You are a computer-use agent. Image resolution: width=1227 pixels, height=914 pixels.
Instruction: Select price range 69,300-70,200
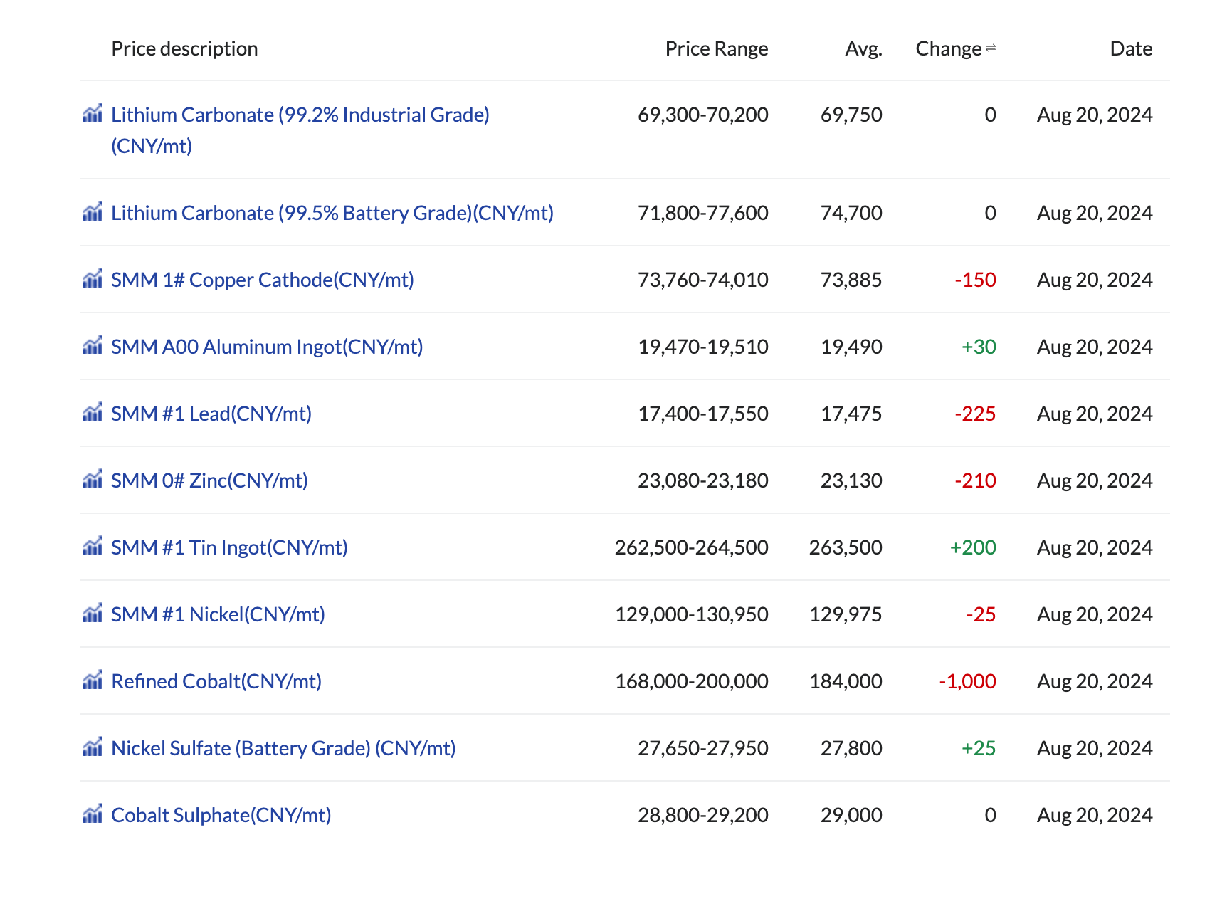click(703, 115)
